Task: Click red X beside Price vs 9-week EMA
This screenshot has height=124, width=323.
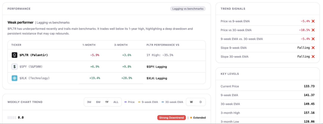Action: [313, 21]
